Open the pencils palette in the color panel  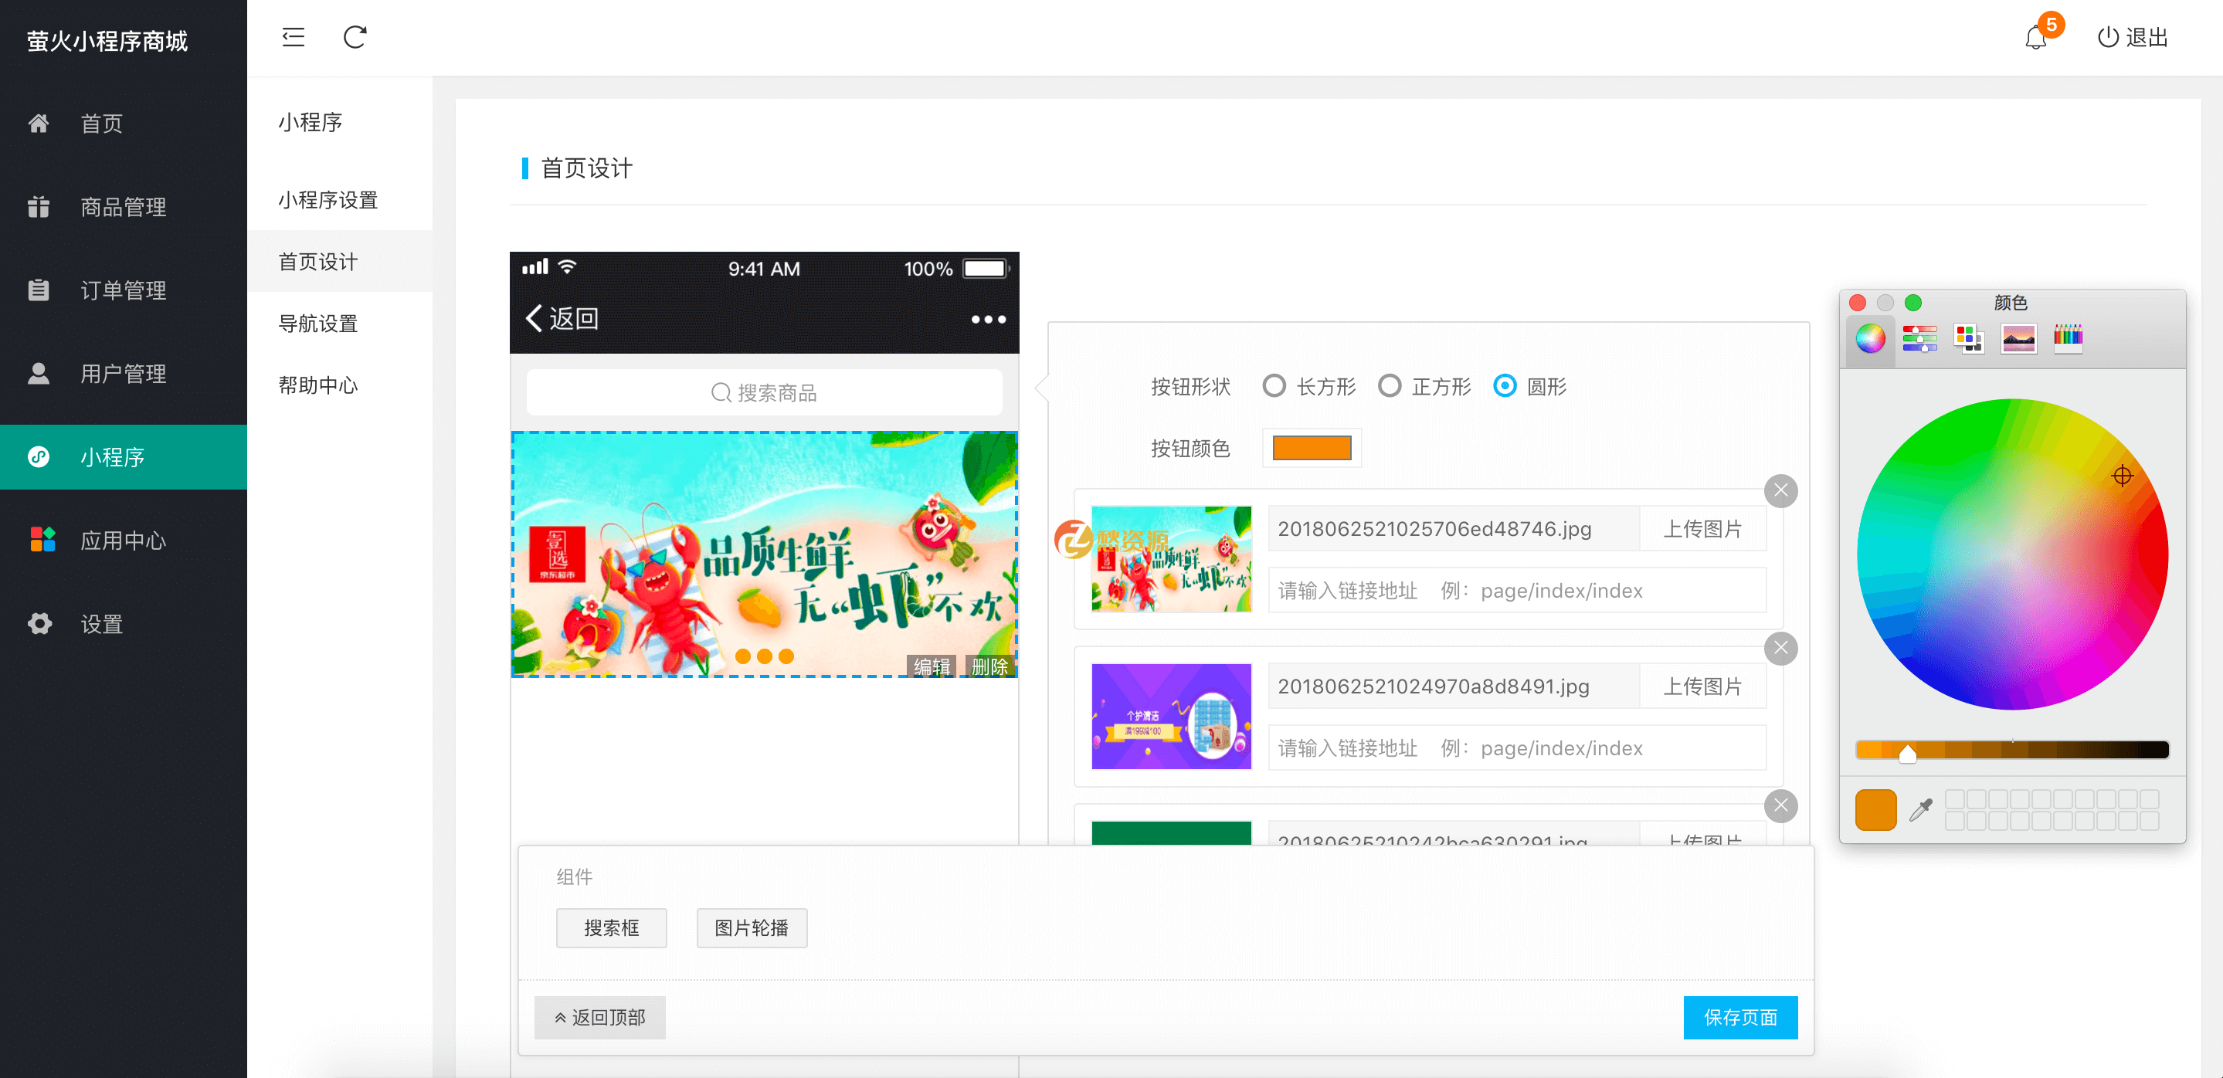2070,338
